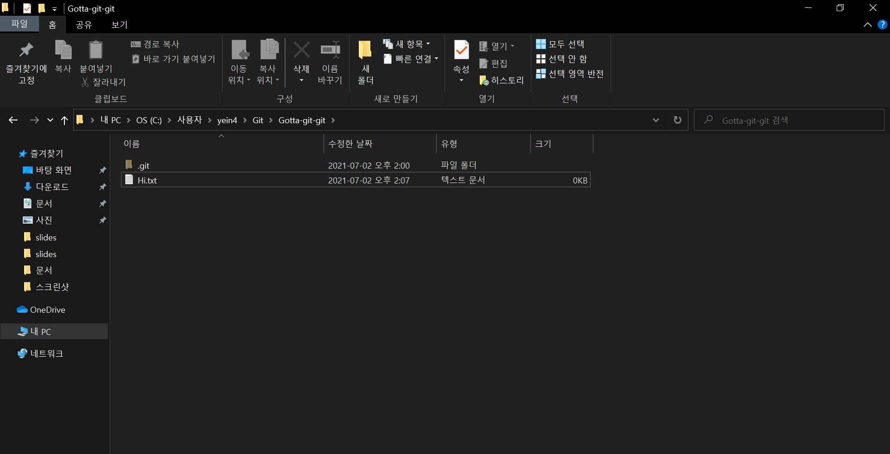This screenshot has height=454, width=890.
Task: Open Help question mark icon
Action: click(x=883, y=25)
